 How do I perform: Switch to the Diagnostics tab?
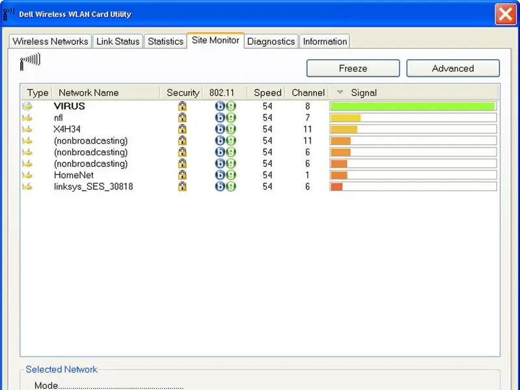[271, 42]
